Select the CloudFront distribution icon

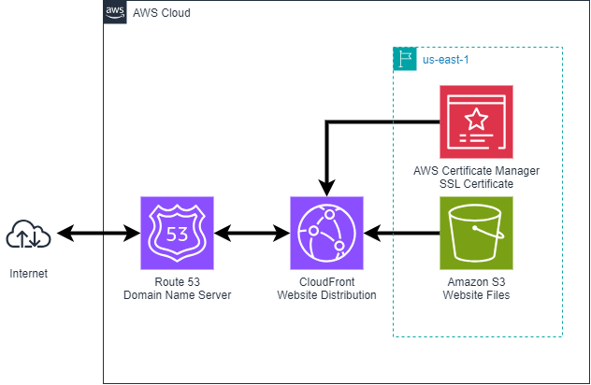point(326,234)
